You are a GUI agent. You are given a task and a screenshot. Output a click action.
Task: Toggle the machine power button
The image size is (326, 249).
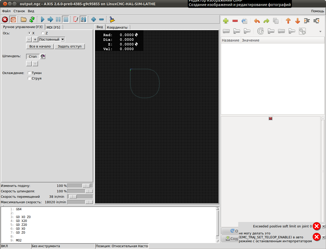13,19
